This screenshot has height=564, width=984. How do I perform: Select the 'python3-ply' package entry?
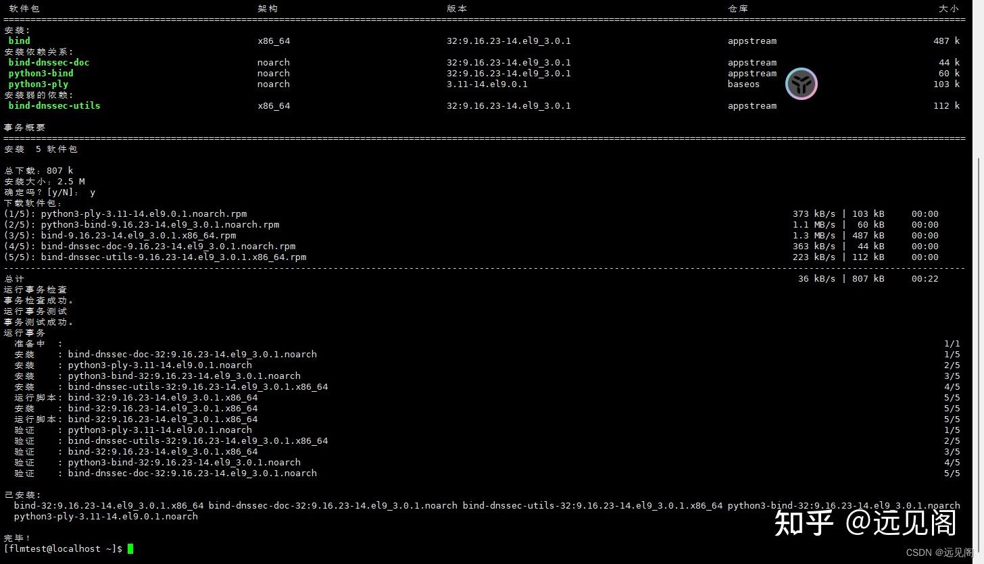[x=36, y=84]
